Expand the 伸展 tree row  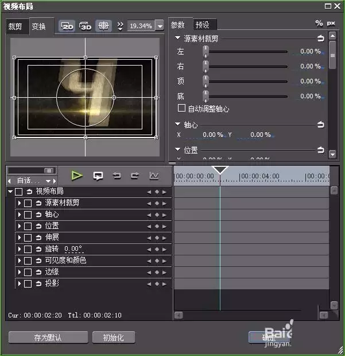coord(20,238)
